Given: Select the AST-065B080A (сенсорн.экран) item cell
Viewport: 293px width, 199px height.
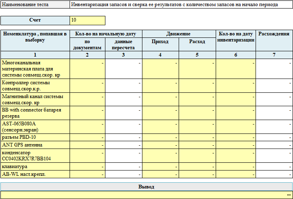Looking at the screenshot, I should pos(35,127).
